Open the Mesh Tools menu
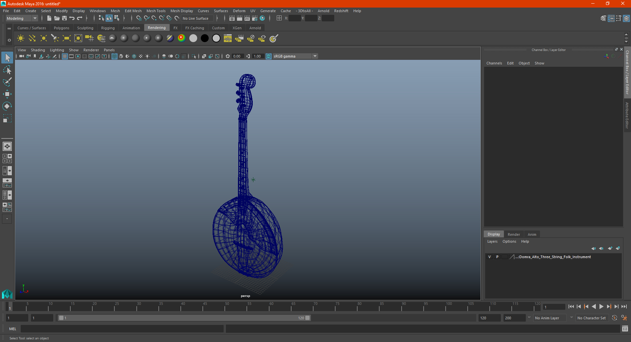Screen dimensions: 631x342 tap(156, 11)
